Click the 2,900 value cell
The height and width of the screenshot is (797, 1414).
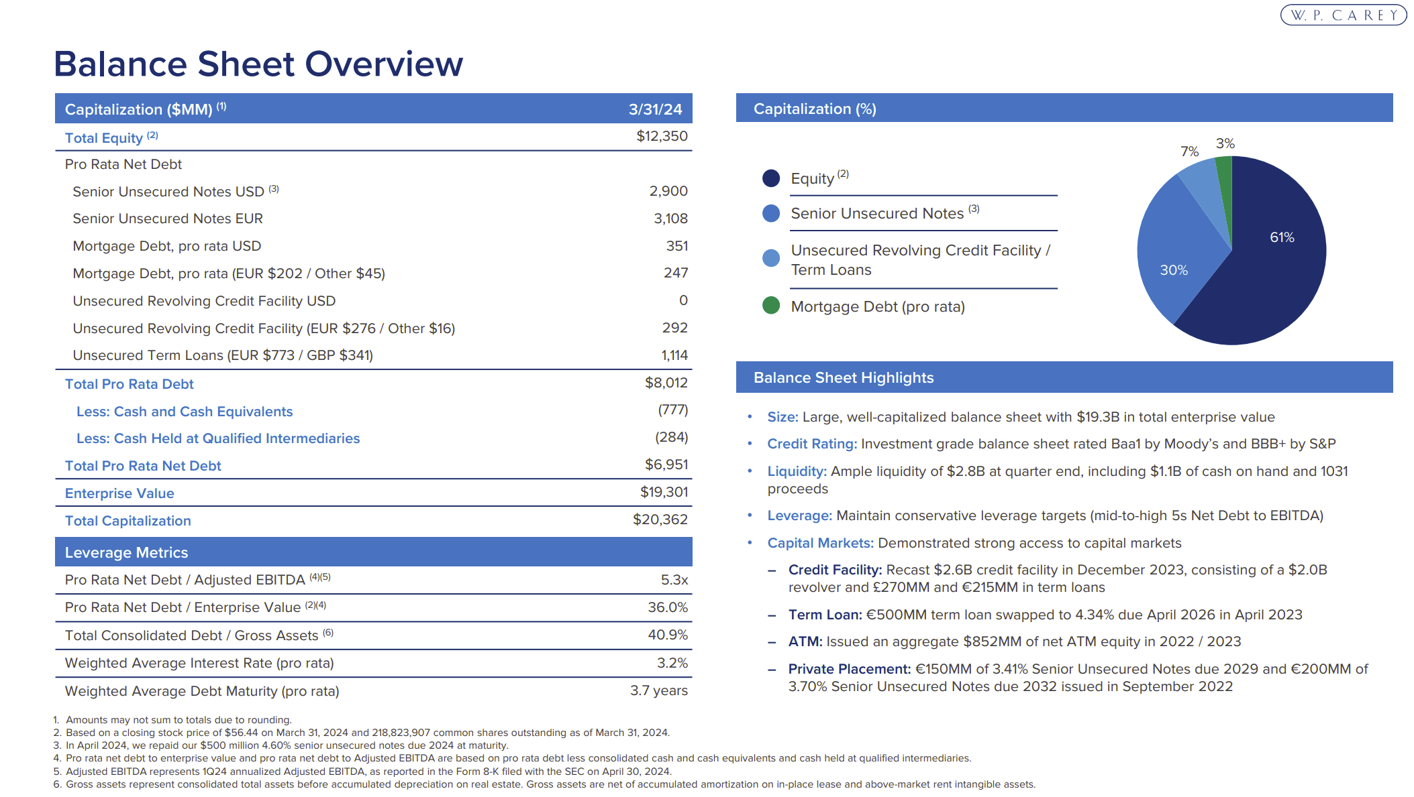pyautogui.click(x=668, y=191)
